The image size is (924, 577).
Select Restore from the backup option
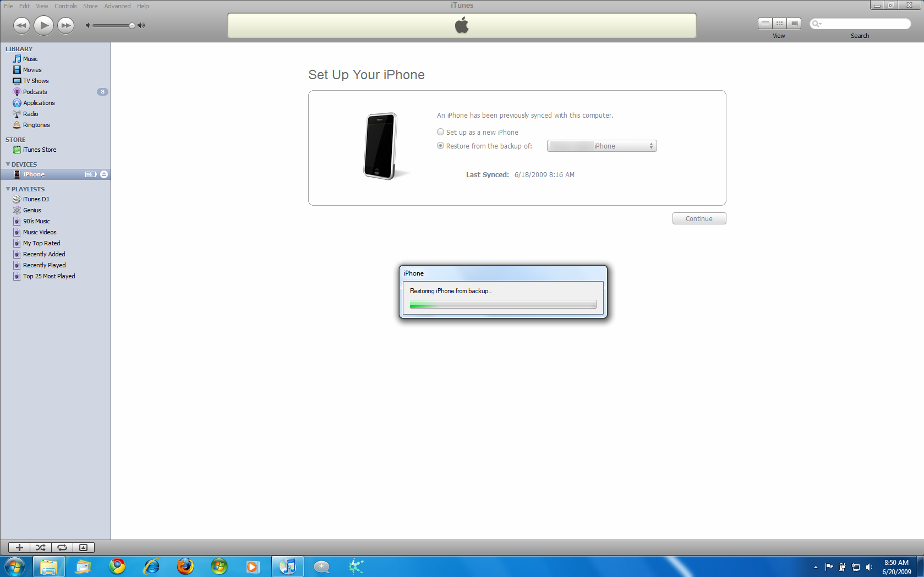pos(440,146)
